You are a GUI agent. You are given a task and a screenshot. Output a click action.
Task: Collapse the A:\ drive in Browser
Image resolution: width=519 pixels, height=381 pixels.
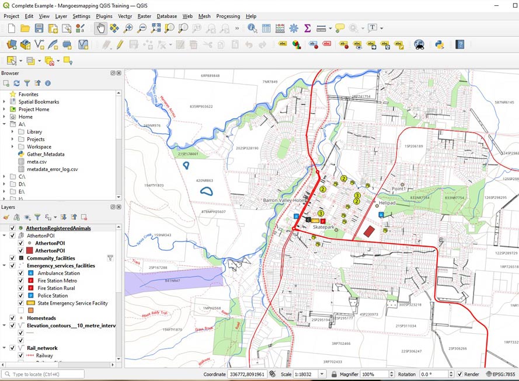[x=4, y=124]
